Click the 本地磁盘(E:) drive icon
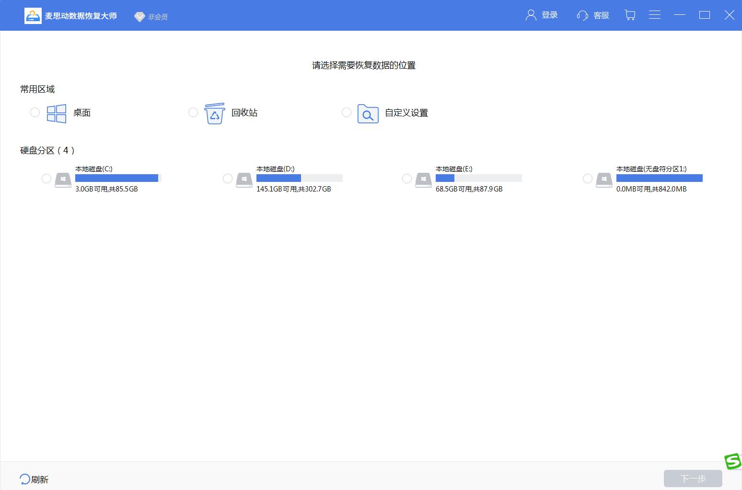742x490 pixels. pos(423,179)
